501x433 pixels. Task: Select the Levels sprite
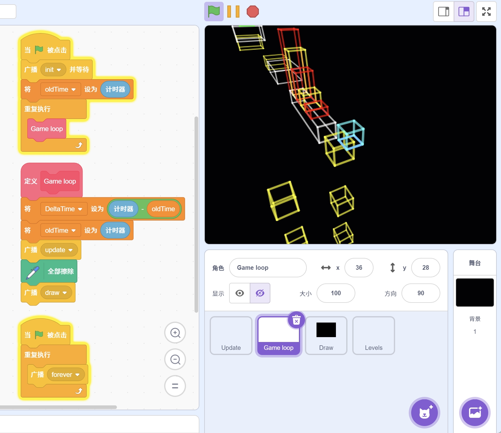[x=374, y=335]
